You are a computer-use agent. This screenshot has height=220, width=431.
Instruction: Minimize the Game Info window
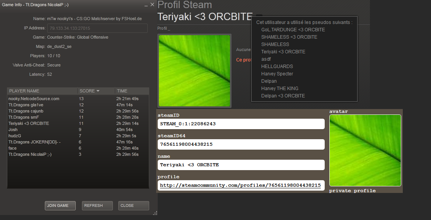coord(146,5)
